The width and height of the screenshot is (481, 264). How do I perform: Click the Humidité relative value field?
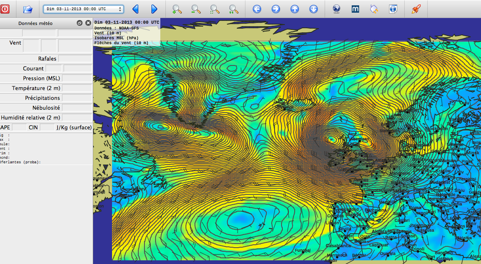(x=77, y=117)
